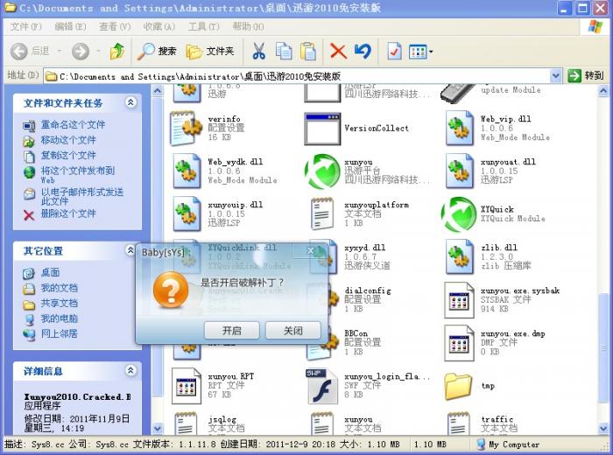The width and height of the screenshot is (613, 455).
Task: Select the XYQuick green module icon
Action: 459,214
